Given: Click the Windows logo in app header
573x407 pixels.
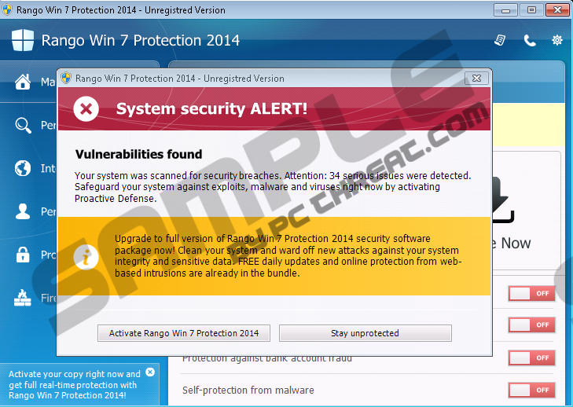Looking at the screenshot, I should coord(23,40).
